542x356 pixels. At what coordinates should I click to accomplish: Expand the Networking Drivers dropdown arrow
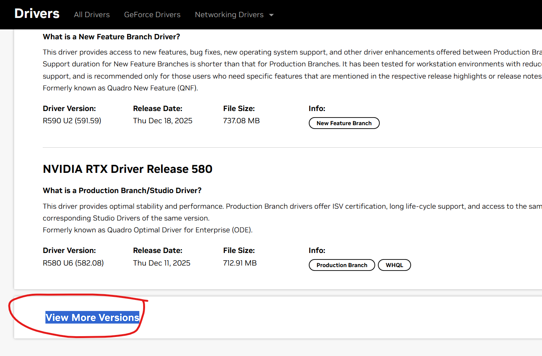pyautogui.click(x=271, y=15)
